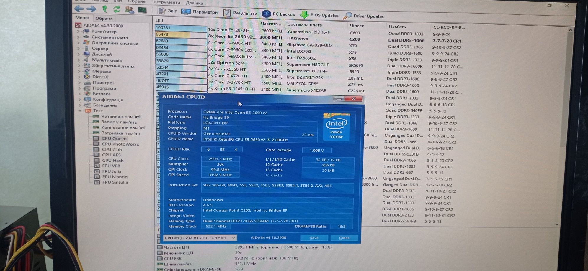This screenshot has width=588, height=271.
Task: Collapse the Тест tree node
Action: point(80,111)
